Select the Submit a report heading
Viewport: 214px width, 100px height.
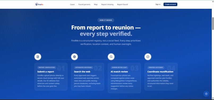tap(46, 72)
